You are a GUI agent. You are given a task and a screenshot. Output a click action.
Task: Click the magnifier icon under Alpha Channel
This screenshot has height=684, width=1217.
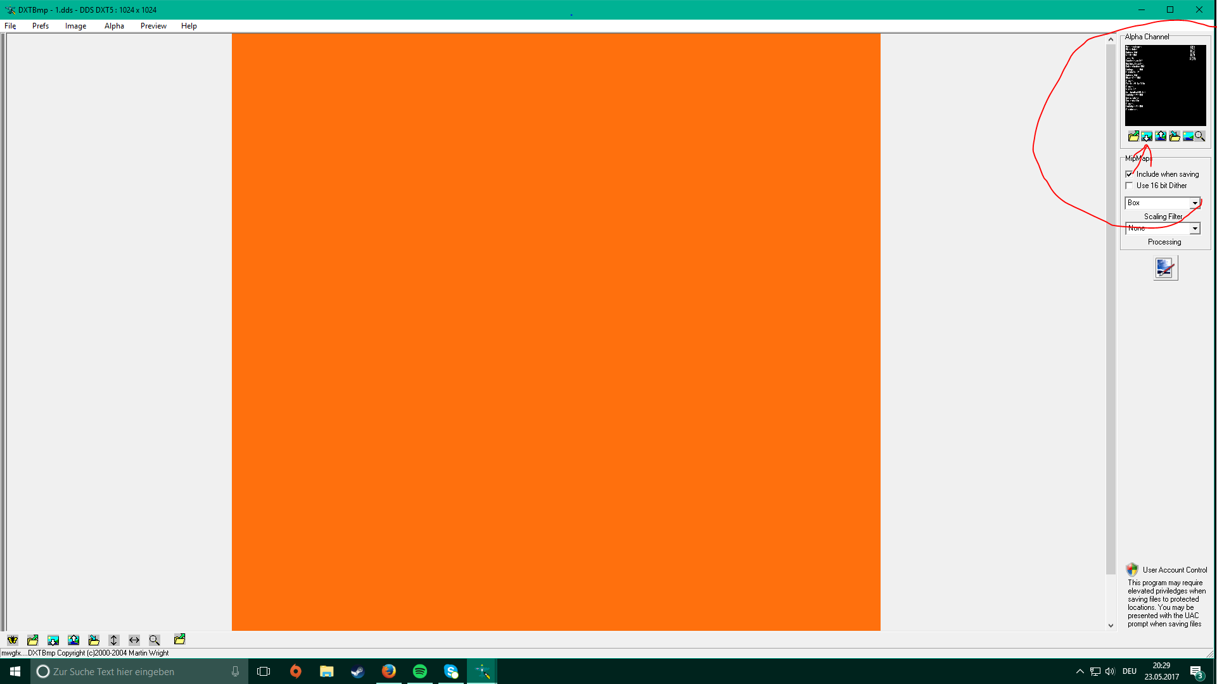(1200, 136)
